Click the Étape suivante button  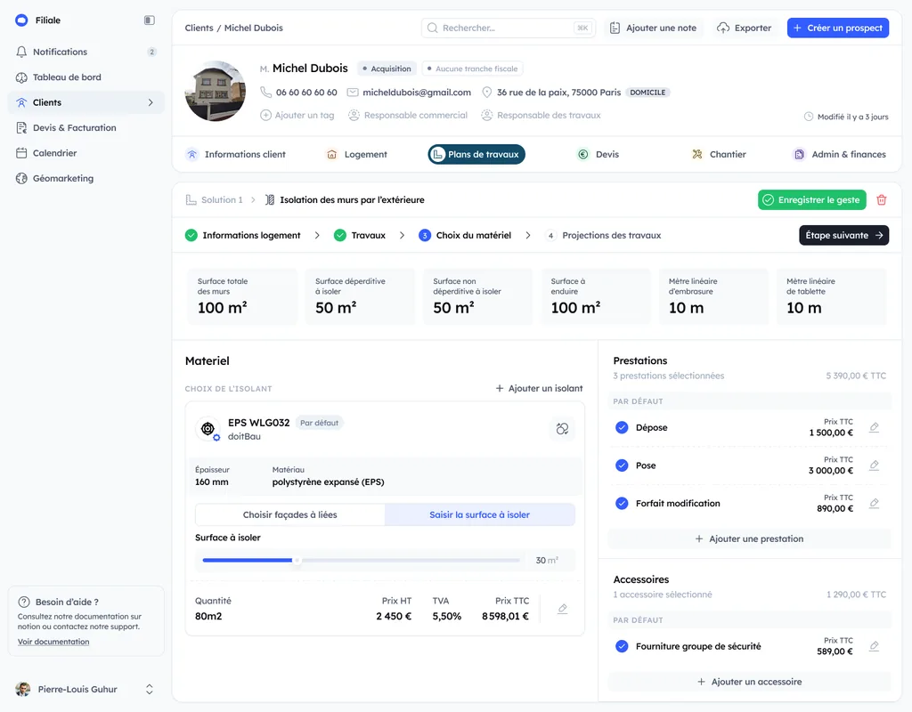click(843, 235)
